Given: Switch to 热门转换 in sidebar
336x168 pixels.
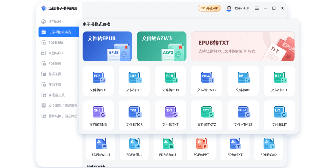Looking at the screenshot, I should point(55,21).
